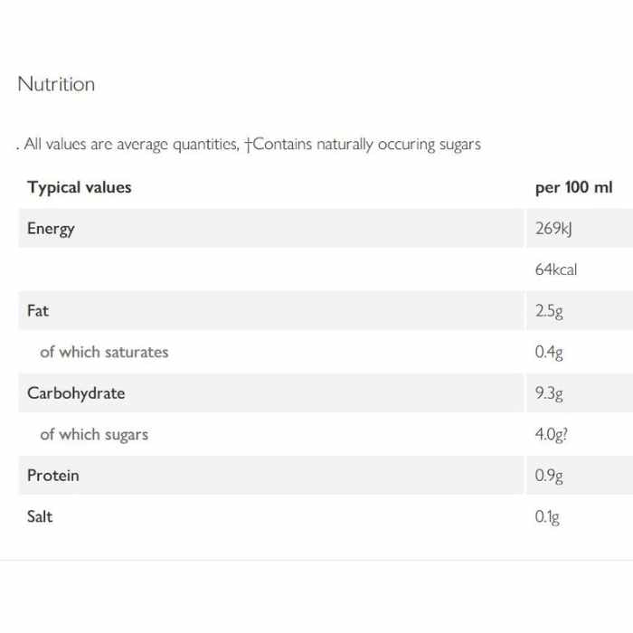Image resolution: width=633 pixels, height=633 pixels.
Task: Select the 9.3g carbohydrate value
Action: (x=549, y=393)
